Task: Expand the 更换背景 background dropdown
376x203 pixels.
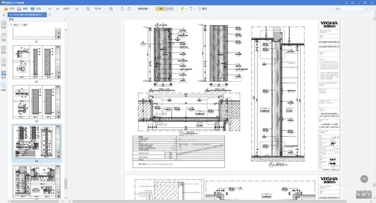Action: [x=145, y=8]
